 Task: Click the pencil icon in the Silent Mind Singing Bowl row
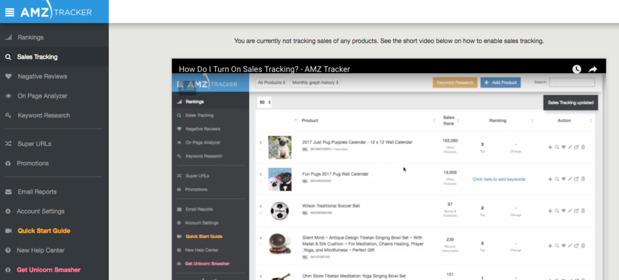click(x=569, y=246)
